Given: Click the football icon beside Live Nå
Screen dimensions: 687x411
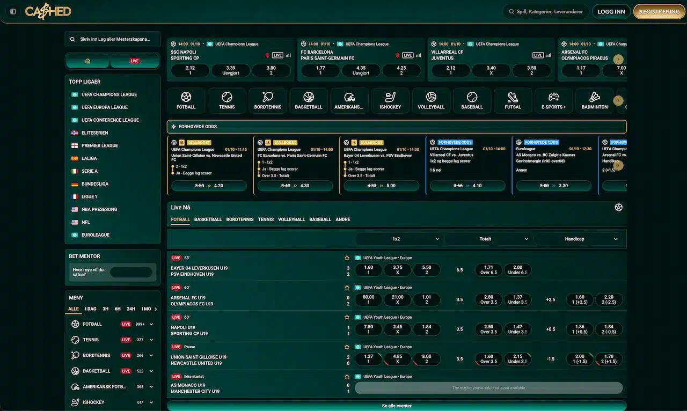Looking at the screenshot, I should tap(618, 207).
